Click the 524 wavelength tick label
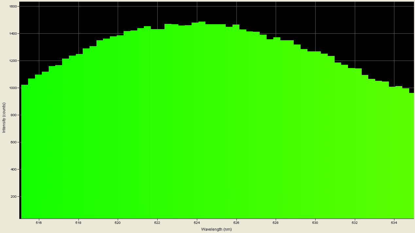This screenshot has height=233, width=415. pos(197,222)
